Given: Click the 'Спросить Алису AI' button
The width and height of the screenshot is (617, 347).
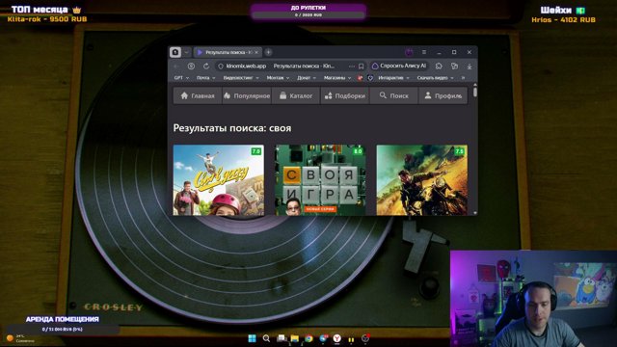Looking at the screenshot, I should click(399, 67).
